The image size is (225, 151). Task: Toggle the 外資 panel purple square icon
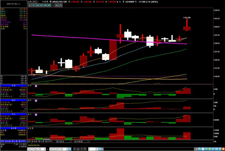[x=36, y=86]
